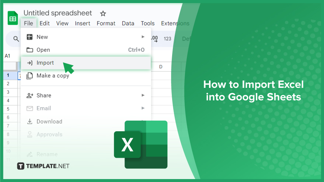Open the Tools menu
The height and width of the screenshot is (182, 324).
pos(147,23)
